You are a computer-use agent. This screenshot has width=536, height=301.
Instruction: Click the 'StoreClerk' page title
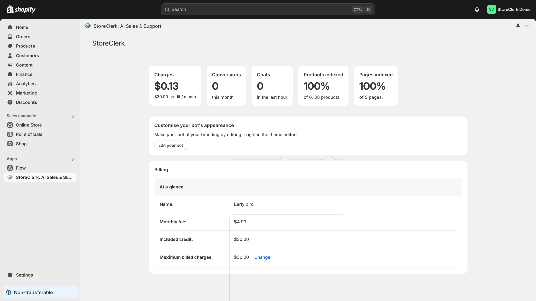point(109,43)
